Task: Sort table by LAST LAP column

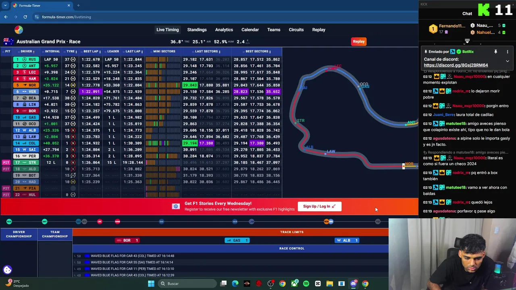Action: point(134,52)
